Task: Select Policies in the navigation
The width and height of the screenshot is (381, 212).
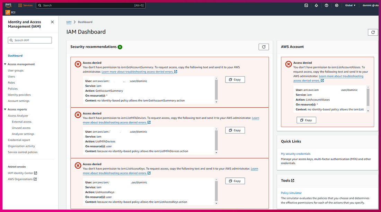Action: (x=13, y=89)
